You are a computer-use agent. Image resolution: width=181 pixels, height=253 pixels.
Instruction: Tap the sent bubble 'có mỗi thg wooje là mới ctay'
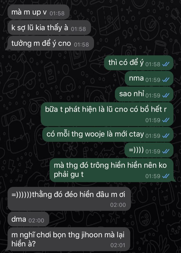(x=108, y=134)
